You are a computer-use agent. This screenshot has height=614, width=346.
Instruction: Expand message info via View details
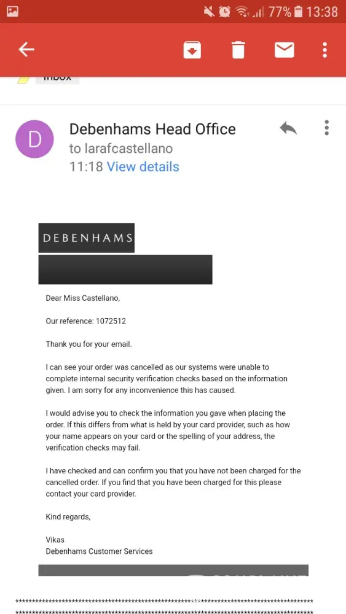(x=143, y=167)
